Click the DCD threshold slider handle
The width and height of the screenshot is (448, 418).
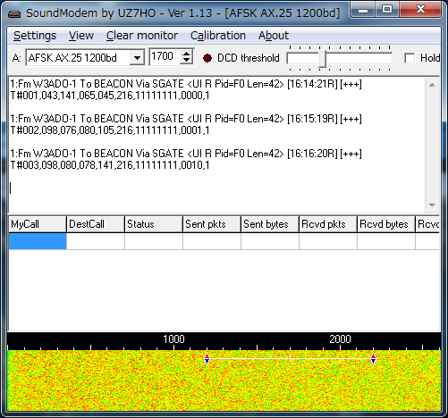click(x=322, y=58)
